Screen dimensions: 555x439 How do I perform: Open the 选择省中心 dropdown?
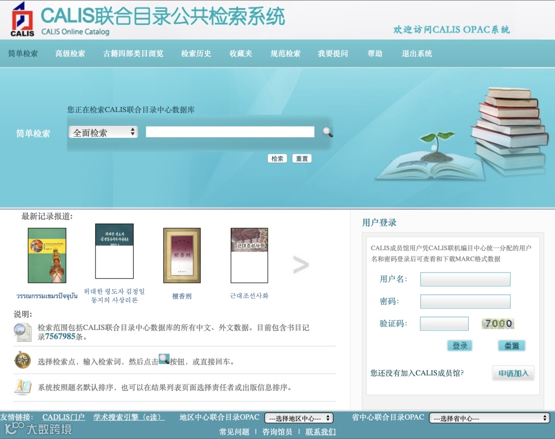pos(490,418)
